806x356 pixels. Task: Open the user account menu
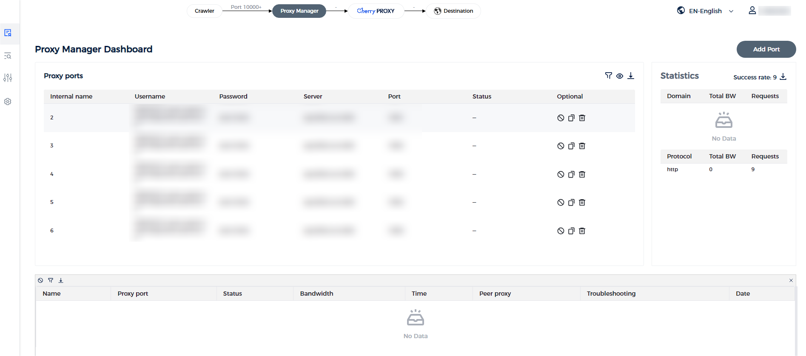[752, 11]
